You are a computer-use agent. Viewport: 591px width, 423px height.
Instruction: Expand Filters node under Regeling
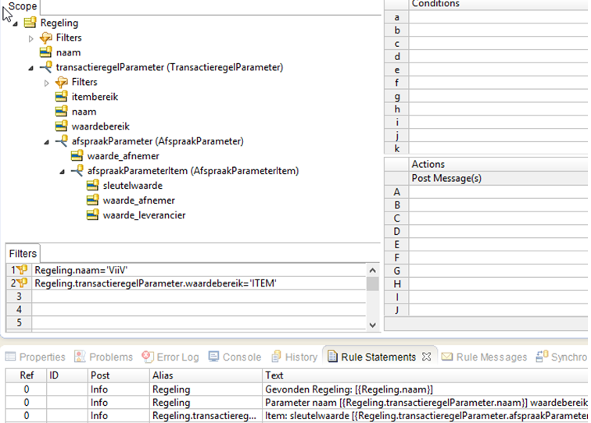[x=31, y=38]
